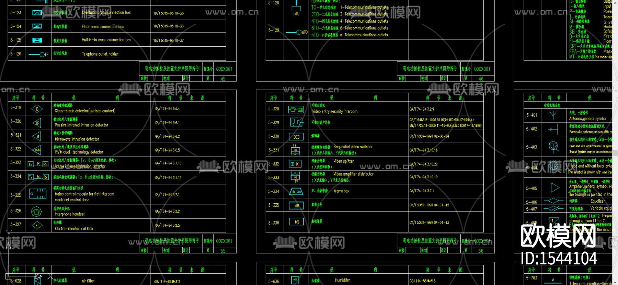Select the text "Equalizer" in row 5-406

click(598, 201)
